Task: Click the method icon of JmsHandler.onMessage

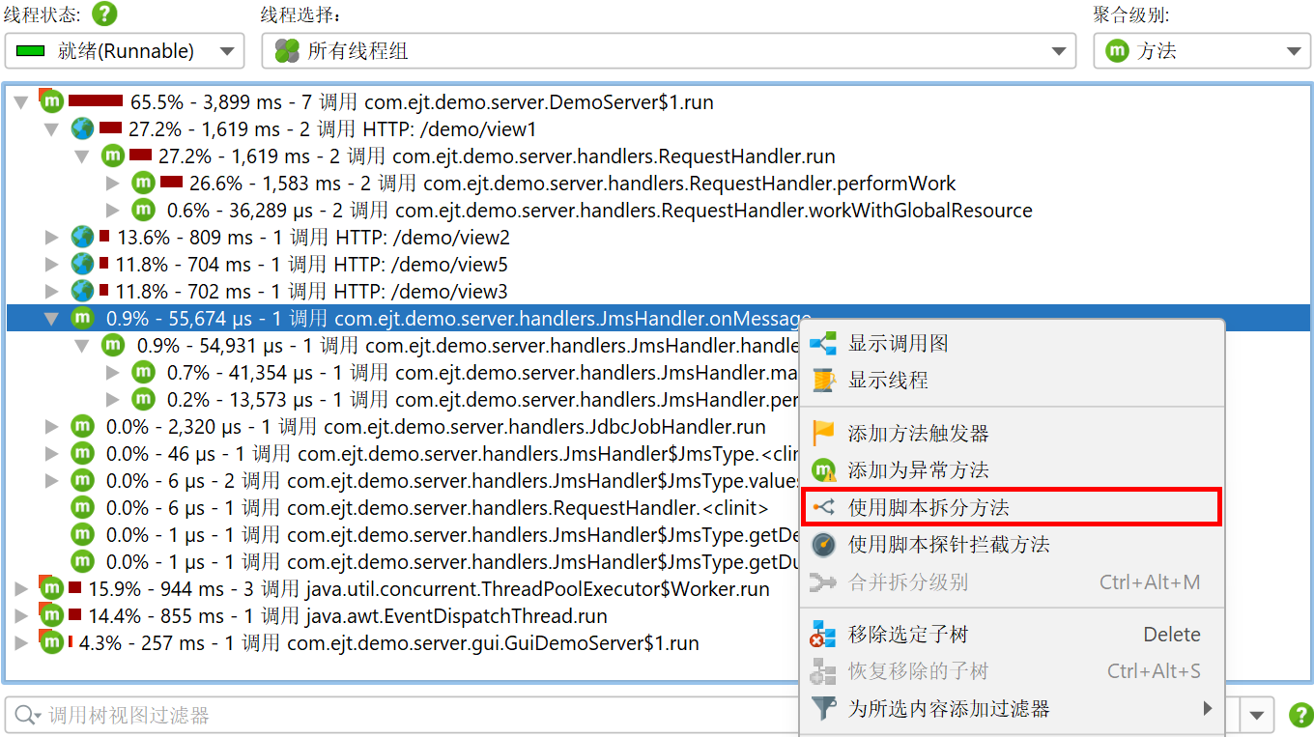Action: pyautogui.click(x=82, y=318)
